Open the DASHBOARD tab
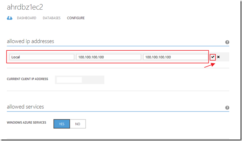The width and height of the screenshot is (242, 141). [27, 18]
